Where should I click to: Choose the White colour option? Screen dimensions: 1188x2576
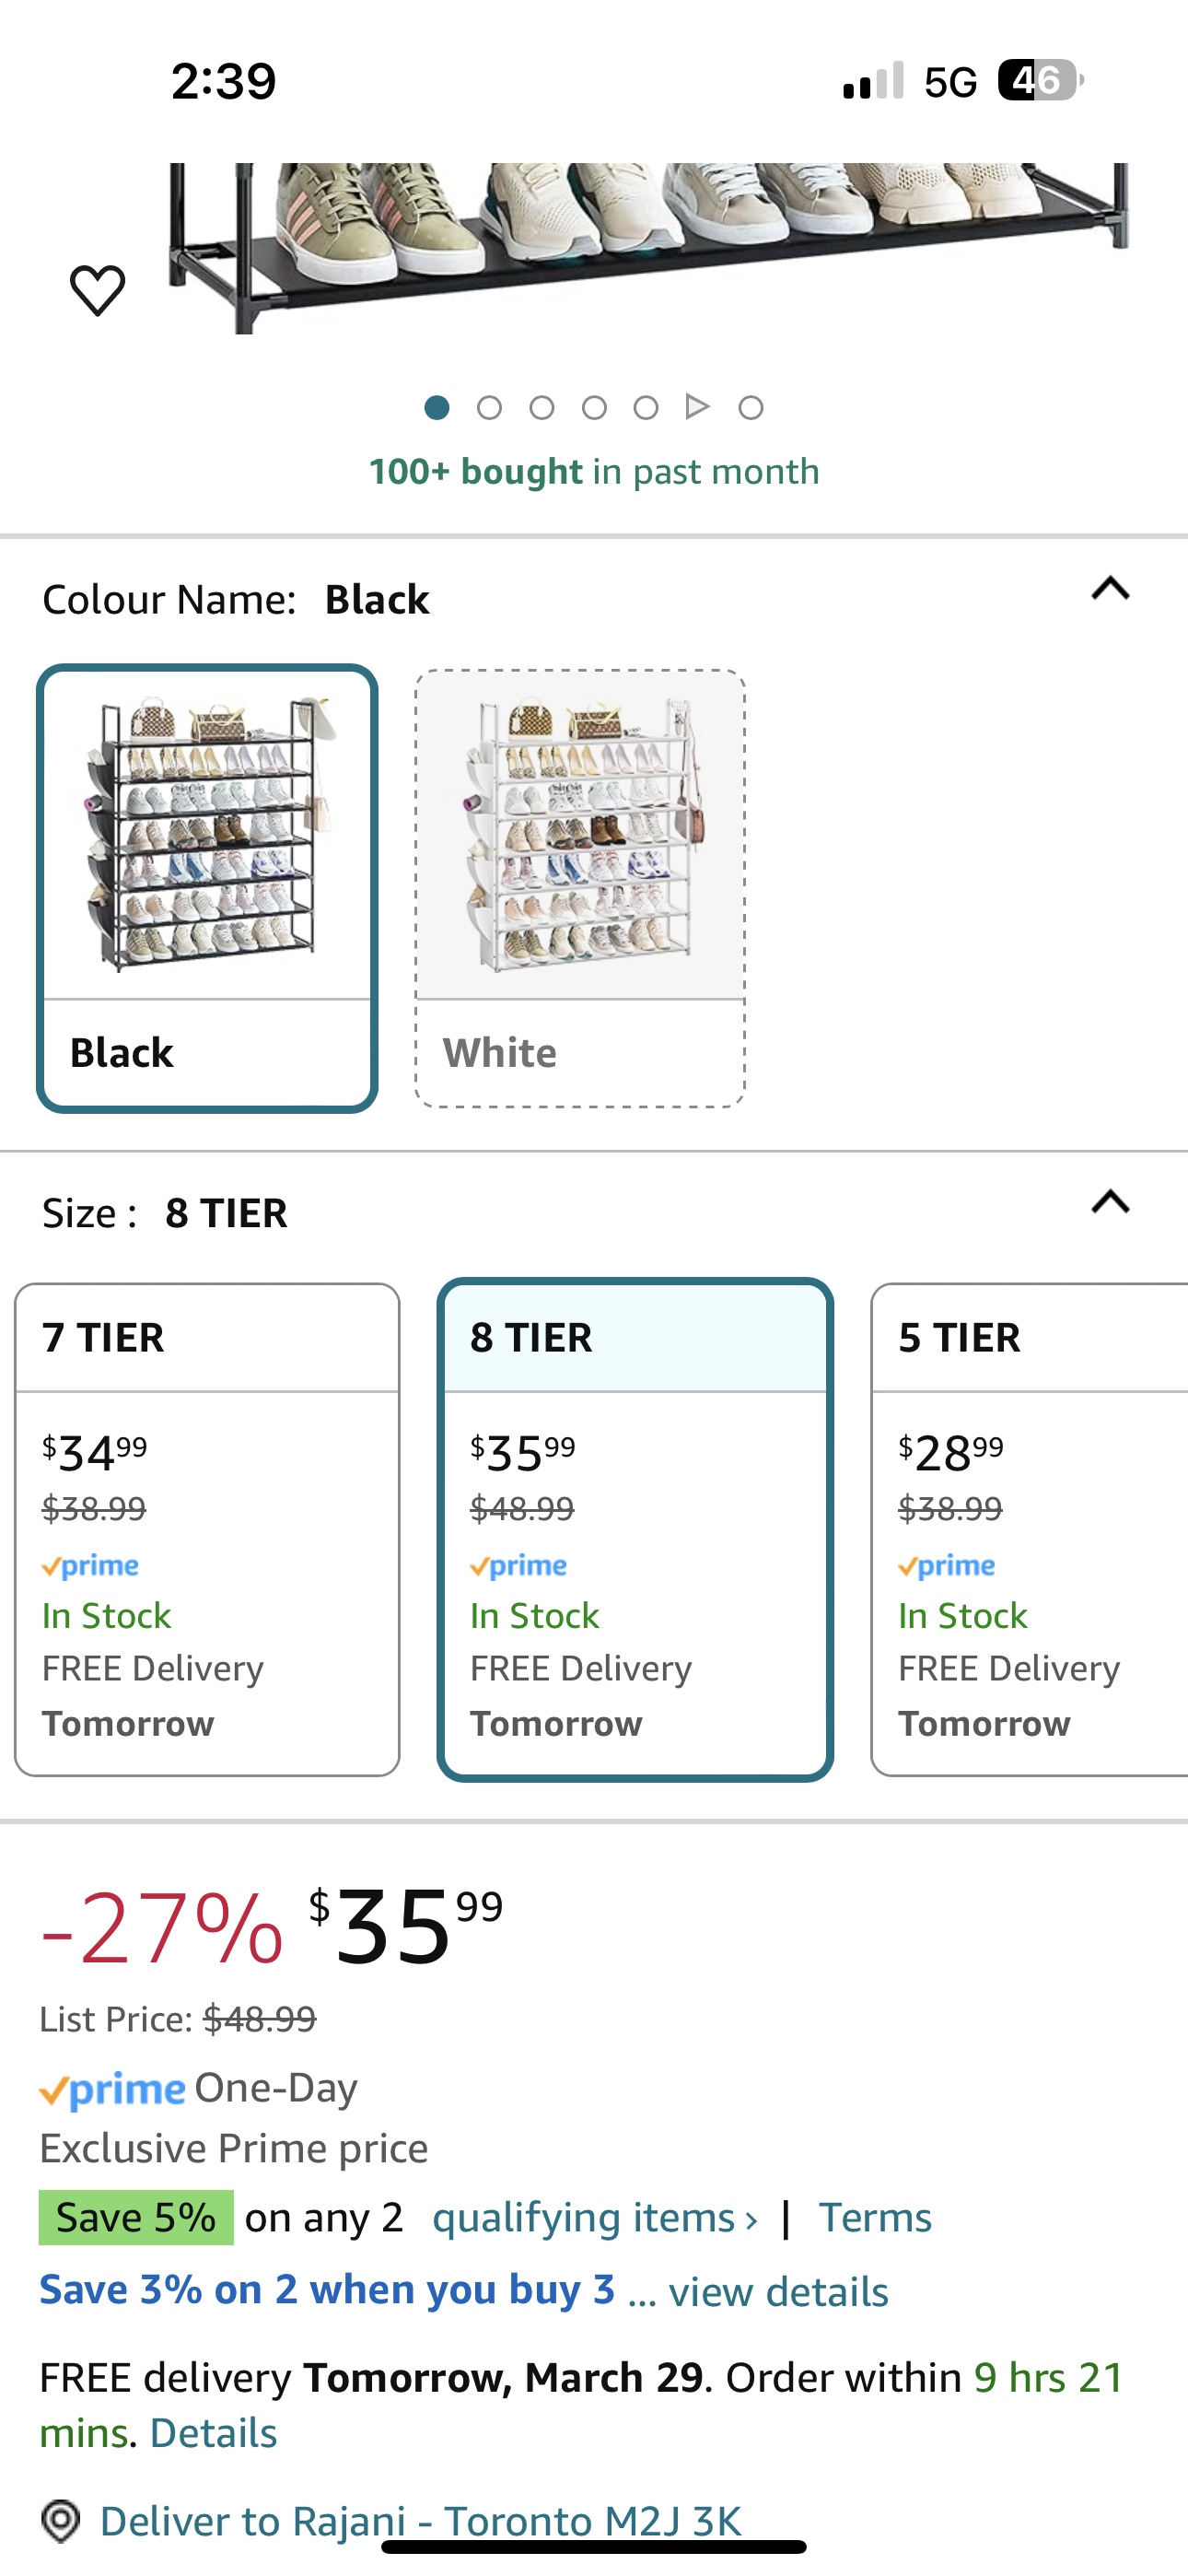pyautogui.click(x=580, y=888)
